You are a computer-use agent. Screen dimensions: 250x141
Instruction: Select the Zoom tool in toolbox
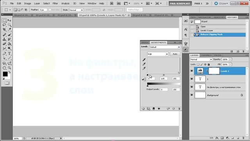click(9, 68)
